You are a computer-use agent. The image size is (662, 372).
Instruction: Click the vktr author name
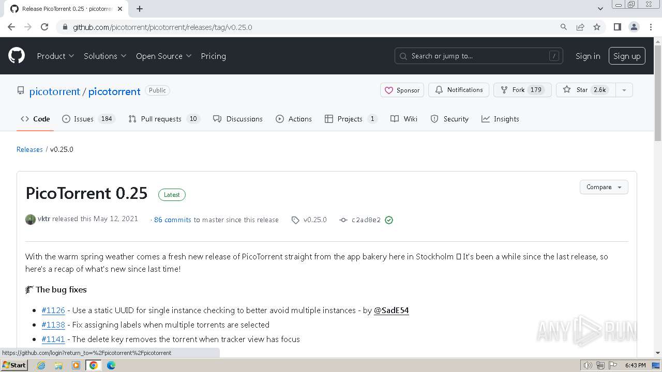(44, 219)
